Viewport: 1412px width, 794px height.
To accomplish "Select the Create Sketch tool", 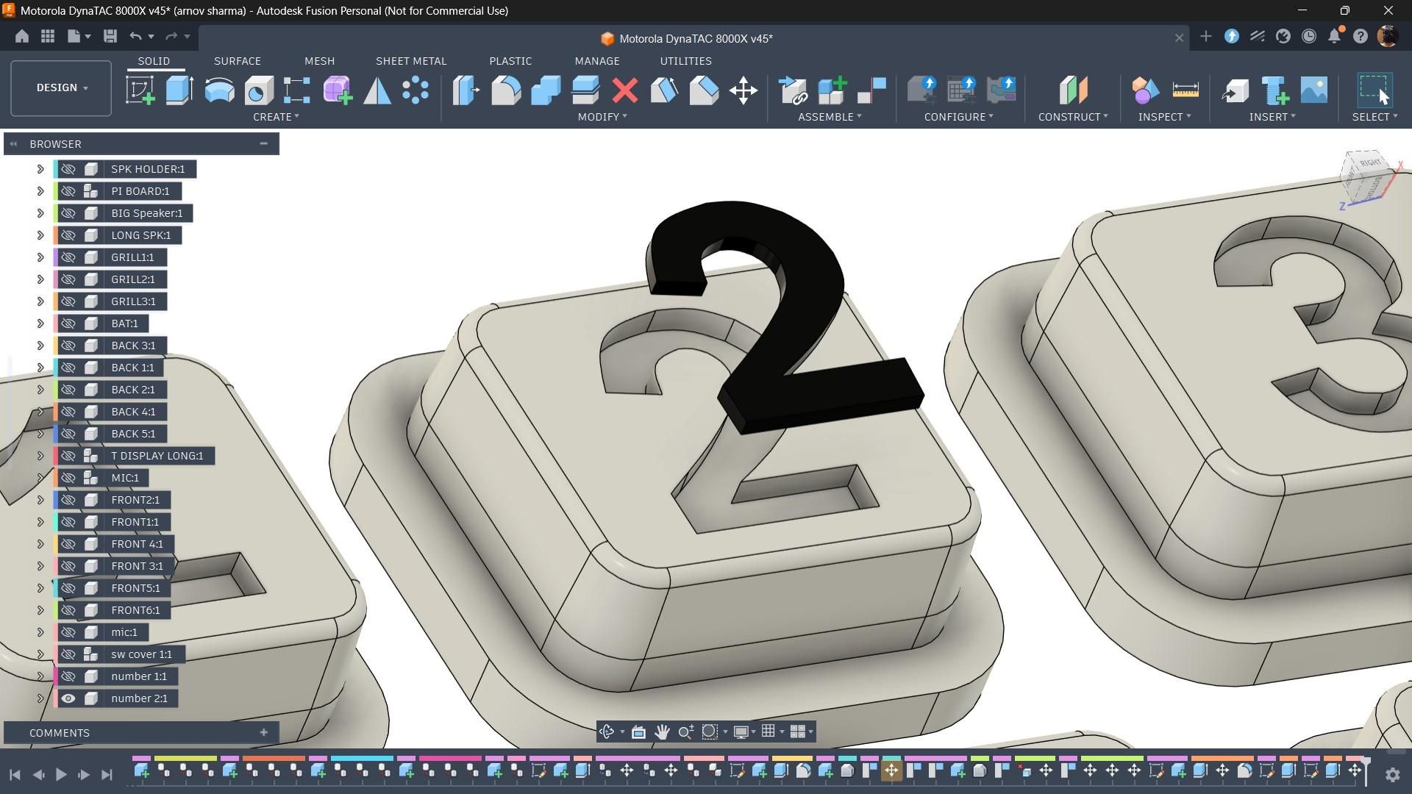I will 140,90.
